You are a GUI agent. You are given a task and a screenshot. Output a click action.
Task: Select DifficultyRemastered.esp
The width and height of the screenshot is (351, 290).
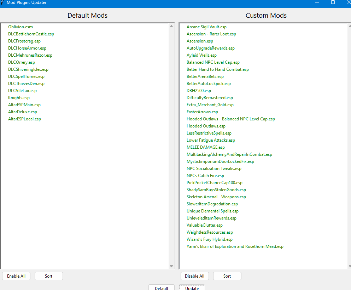pyautogui.click(x=210, y=98)
